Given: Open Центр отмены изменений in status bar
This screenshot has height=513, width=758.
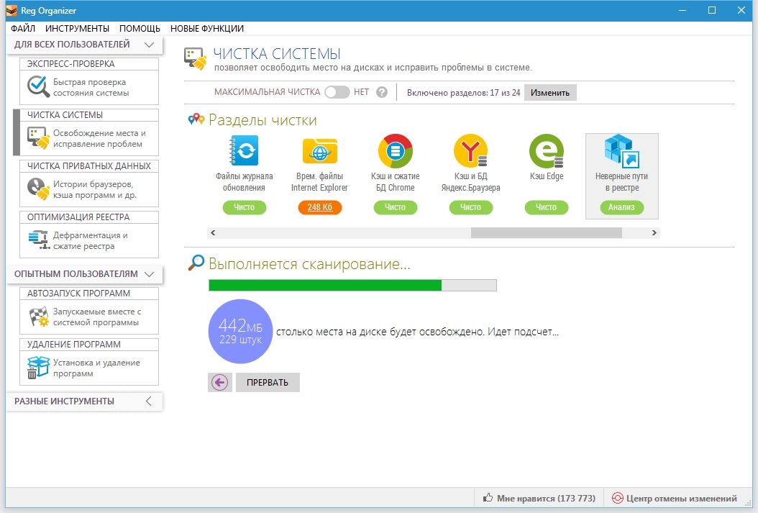Looking at the screenshot, I should pyautogui.click(x=675, y=498).
